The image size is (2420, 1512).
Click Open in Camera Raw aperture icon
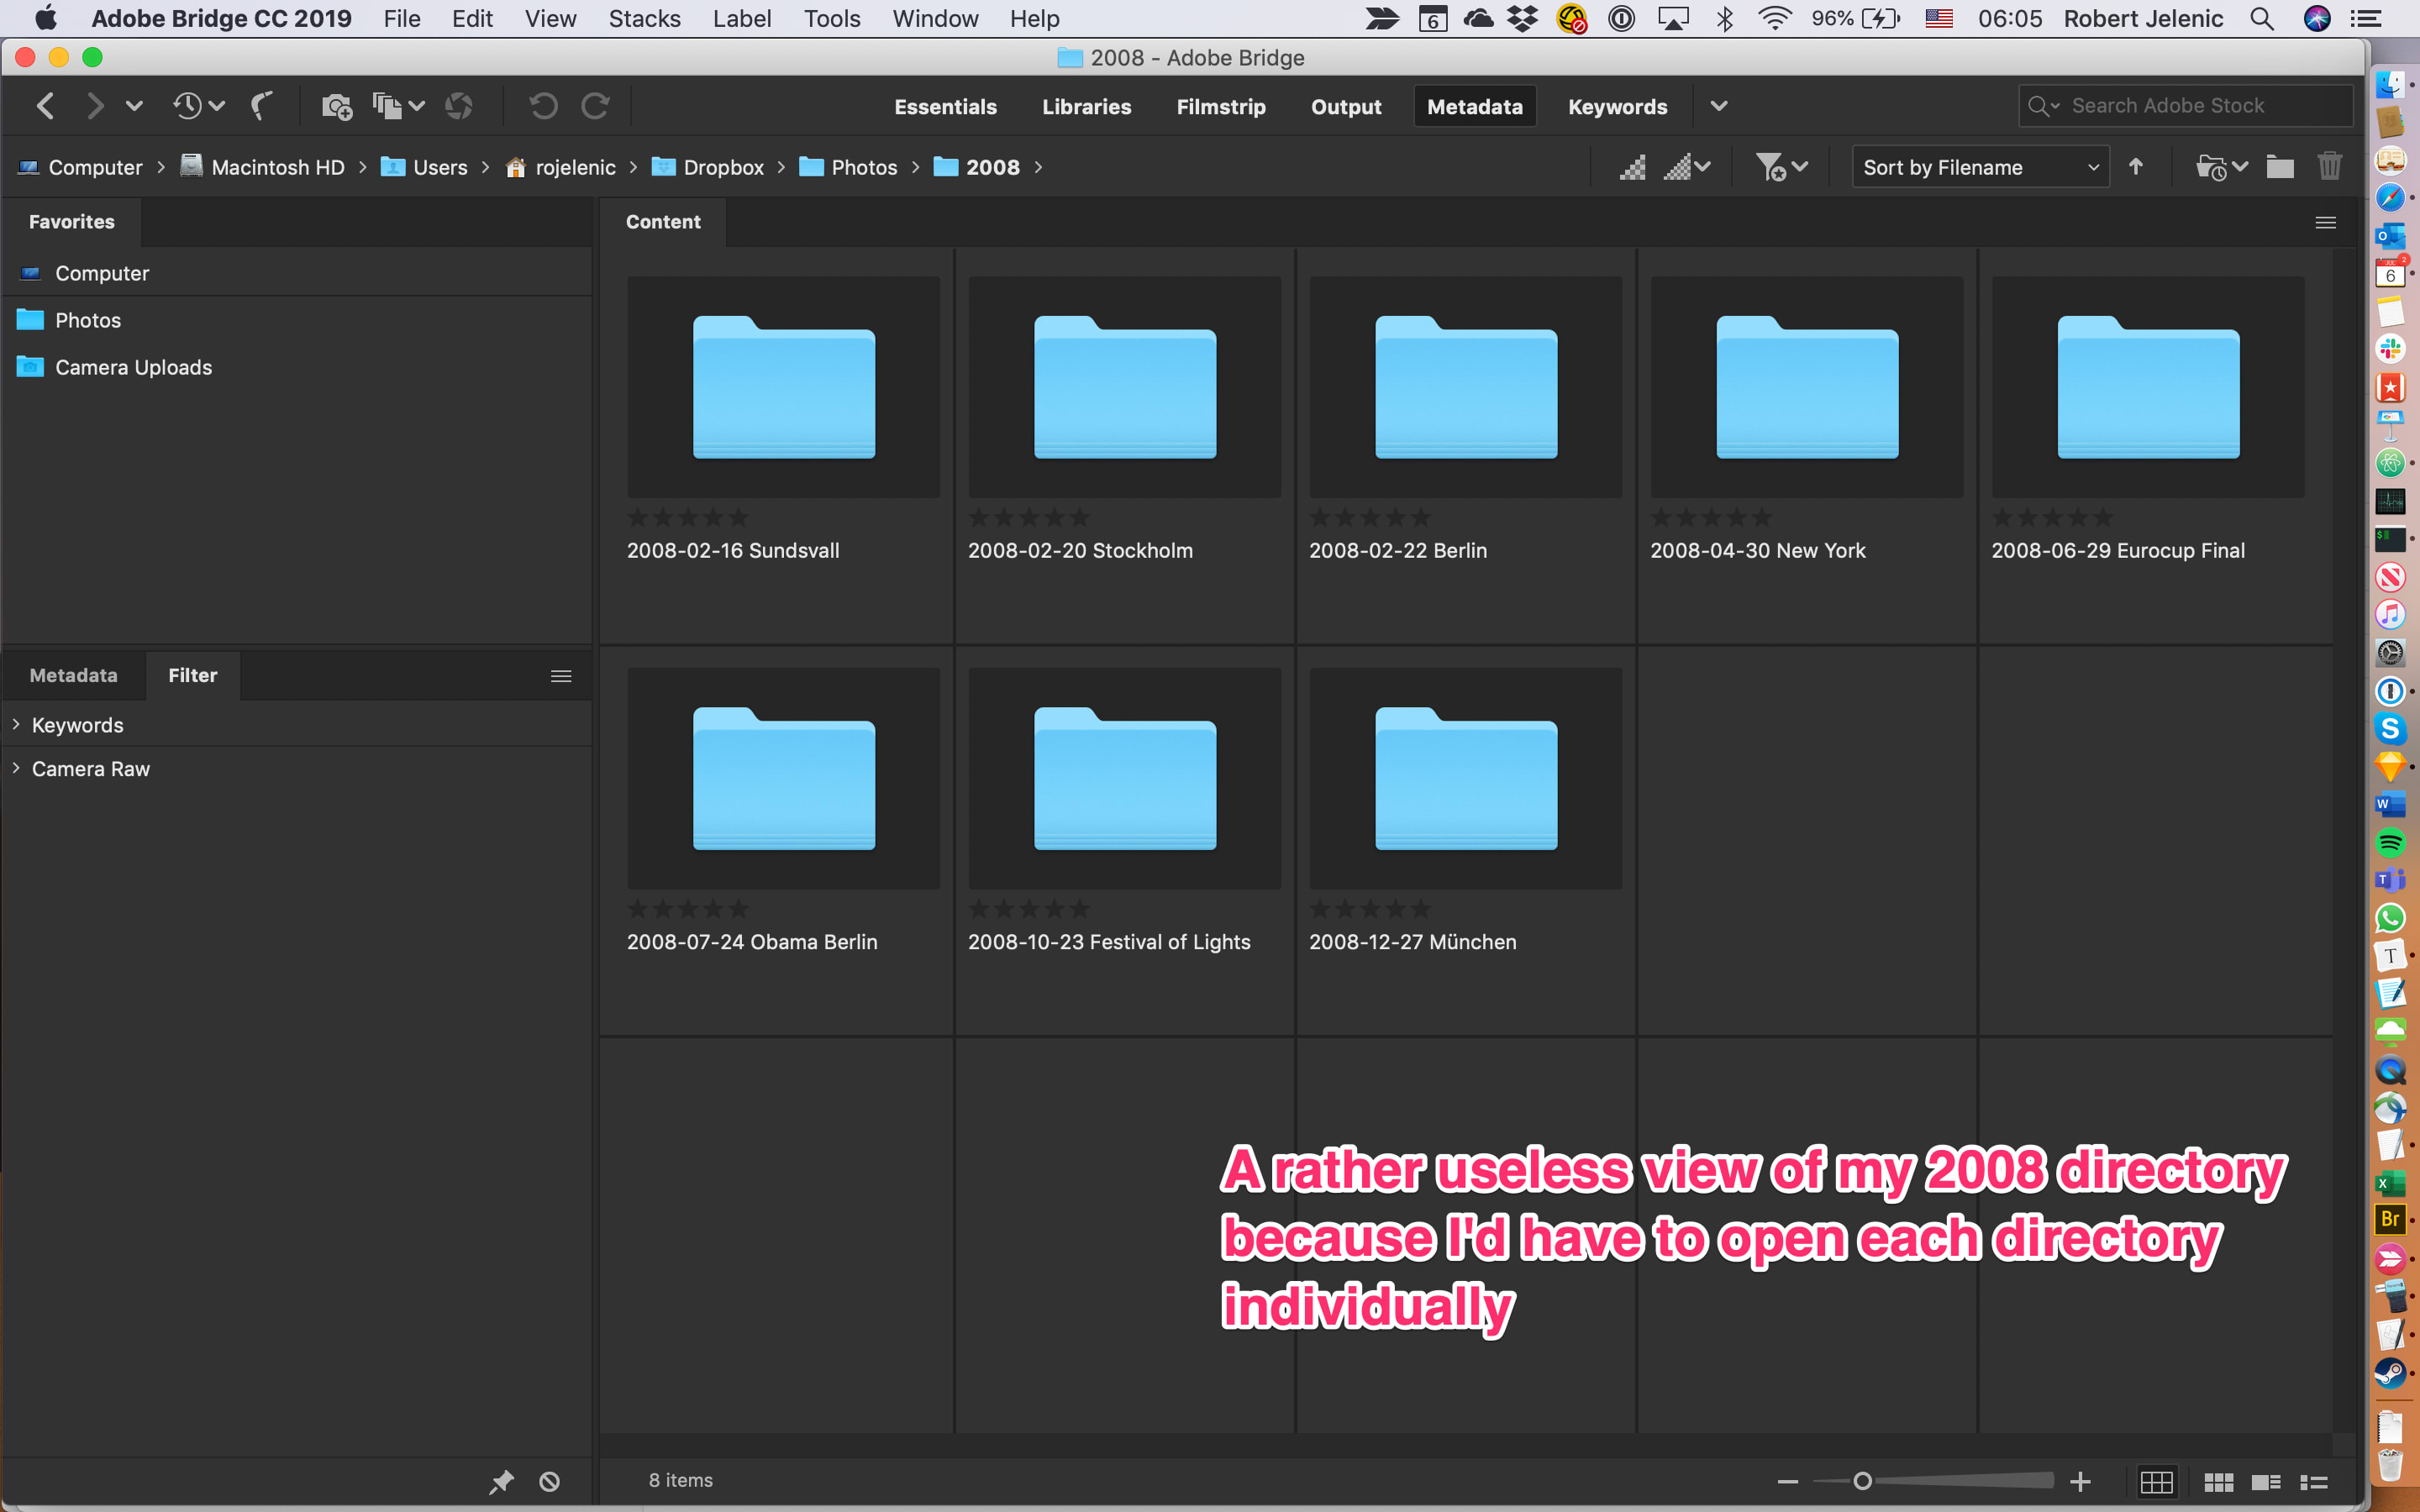[x=459, y=106]
